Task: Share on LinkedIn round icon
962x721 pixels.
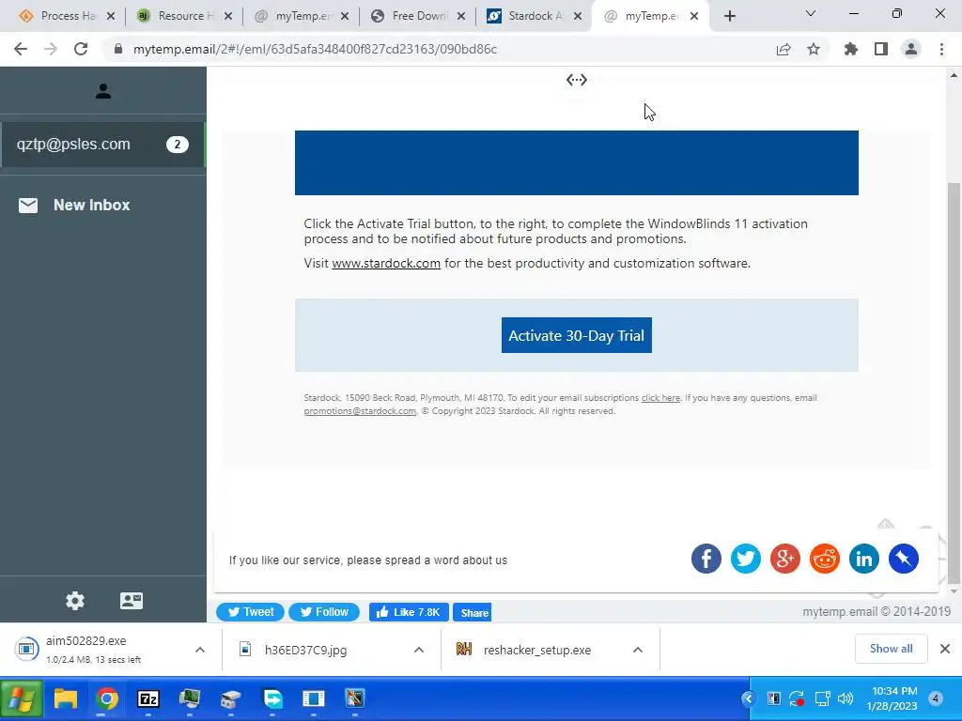Action: (864, 559)
